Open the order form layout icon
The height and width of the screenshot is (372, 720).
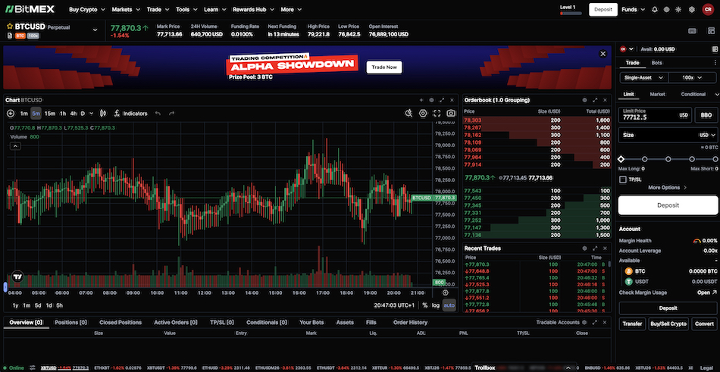coord(715,49)
